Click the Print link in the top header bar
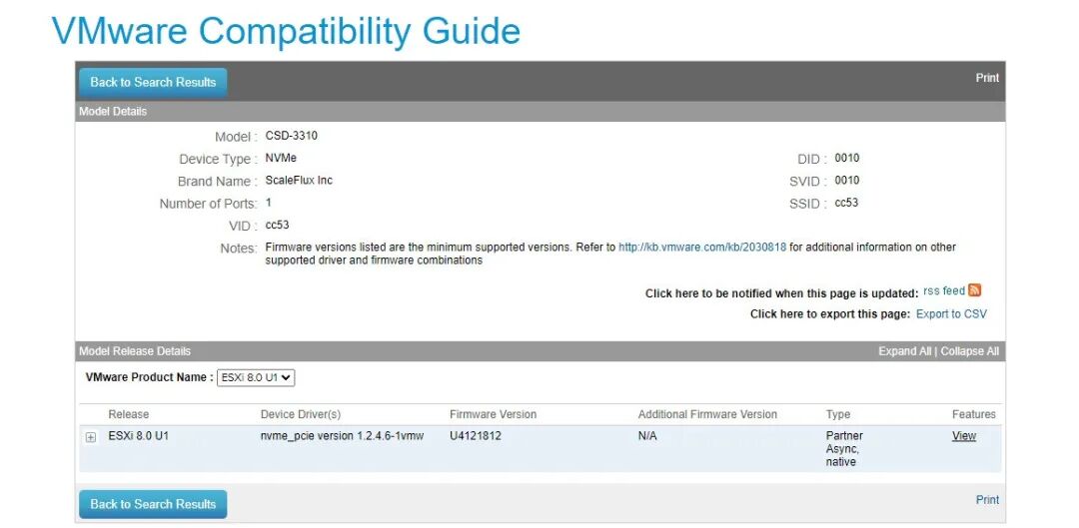Image resolution: width=1079 pixels, height=528 pixels. 987,78
